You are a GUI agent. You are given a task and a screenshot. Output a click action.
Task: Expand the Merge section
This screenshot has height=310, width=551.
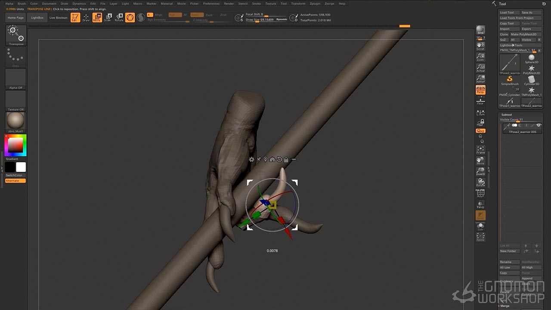tap(505, 306)
